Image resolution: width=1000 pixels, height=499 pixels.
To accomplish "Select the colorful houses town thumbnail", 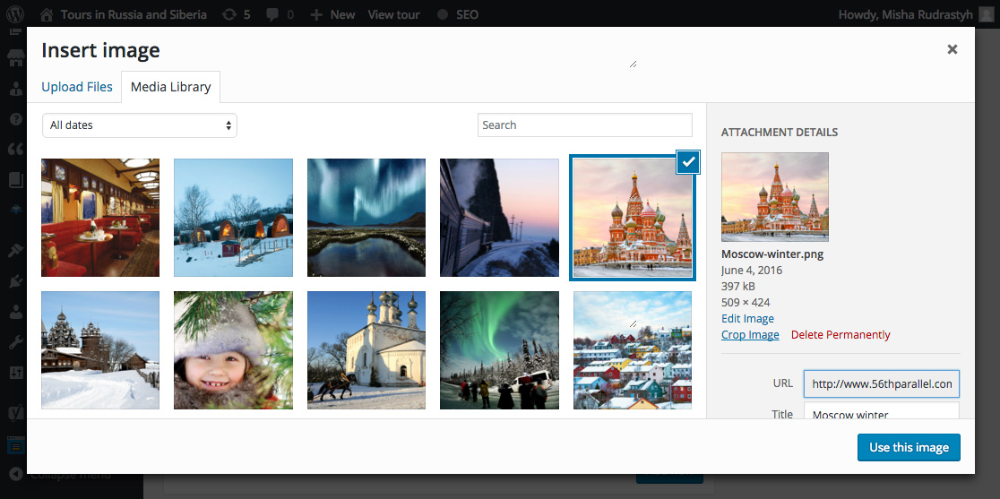I will (632, 350).
